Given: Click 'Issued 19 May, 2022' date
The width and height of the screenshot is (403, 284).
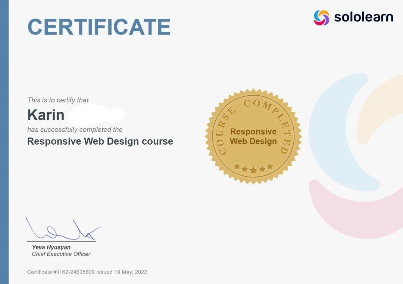Looking at the screenshot, I should pos(122,272).
